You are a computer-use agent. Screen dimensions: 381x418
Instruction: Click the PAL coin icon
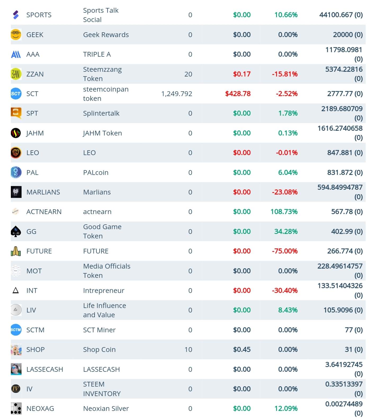pos(16,172)
